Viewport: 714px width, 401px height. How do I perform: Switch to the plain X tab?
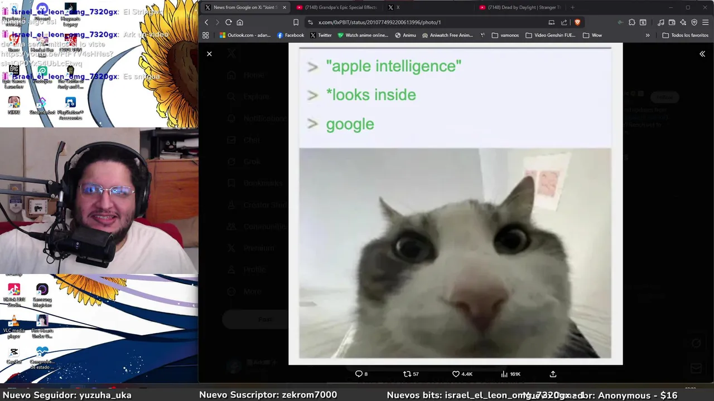click(x=430, y=7)
